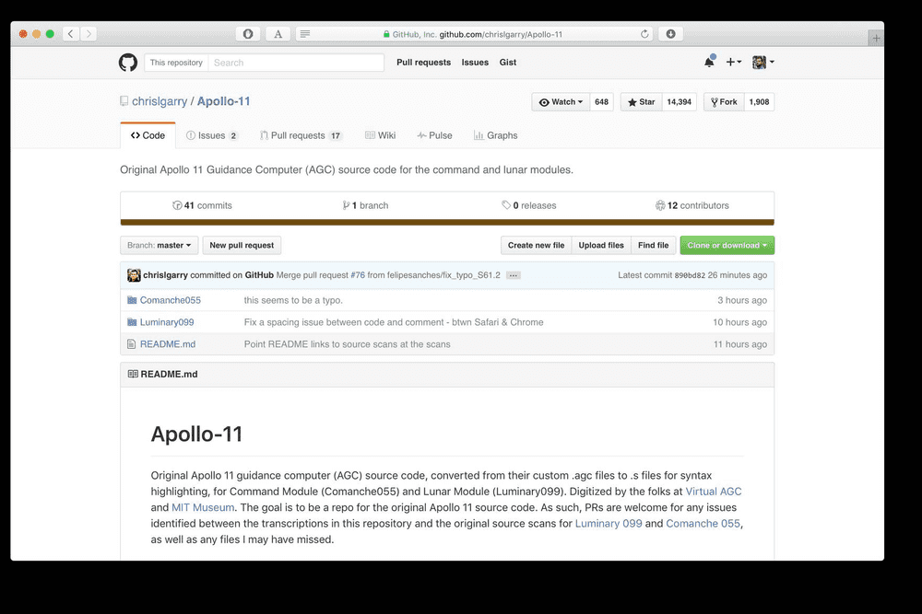Open the user avatar profile menu
Image resolution: width=922 pixels, height=614 pixels.
(x=762, y=62)
